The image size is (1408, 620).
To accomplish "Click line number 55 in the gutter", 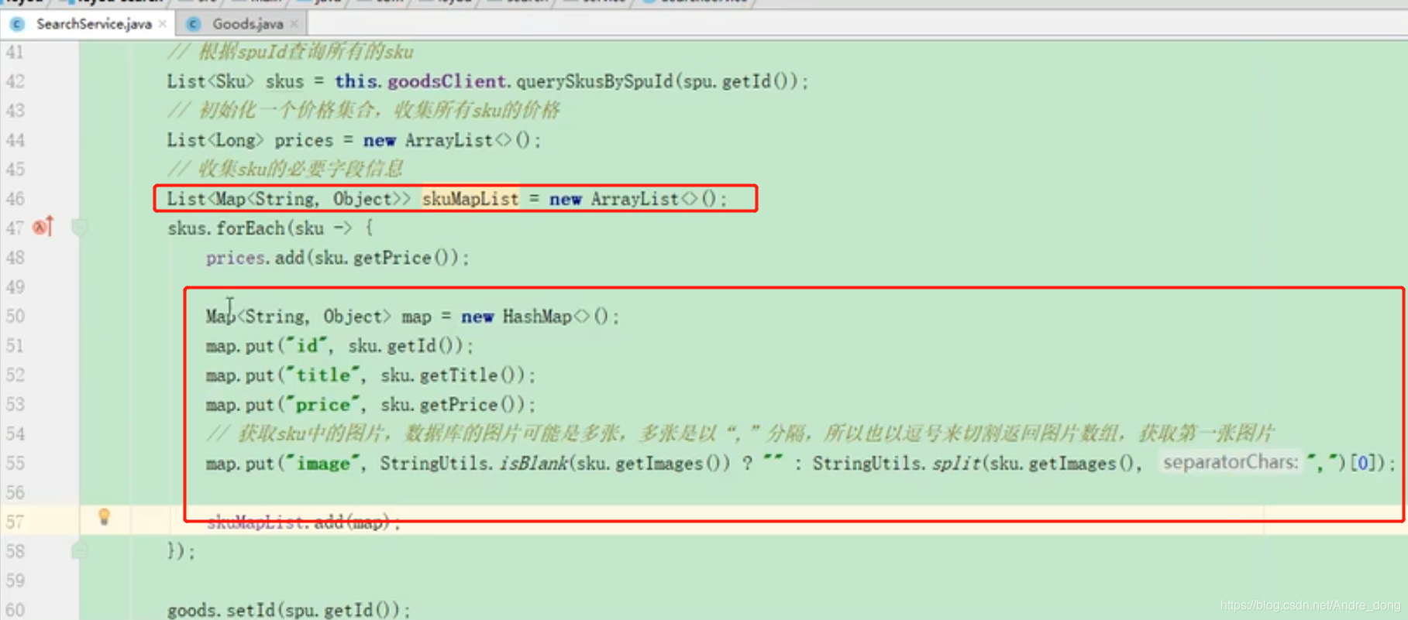I will (x=15, y=464).
